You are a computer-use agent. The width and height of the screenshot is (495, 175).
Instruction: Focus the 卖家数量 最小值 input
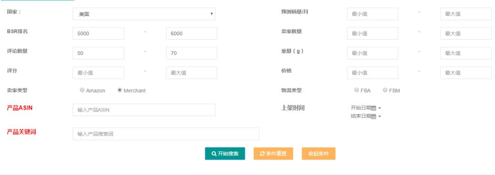click(x=373, y=33)
